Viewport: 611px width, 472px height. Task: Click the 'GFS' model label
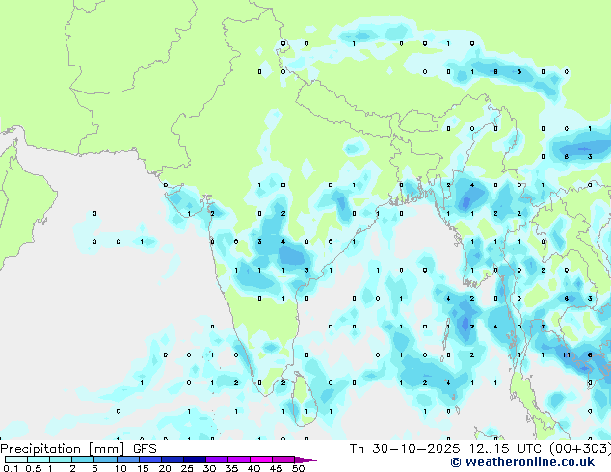point(145,449)
